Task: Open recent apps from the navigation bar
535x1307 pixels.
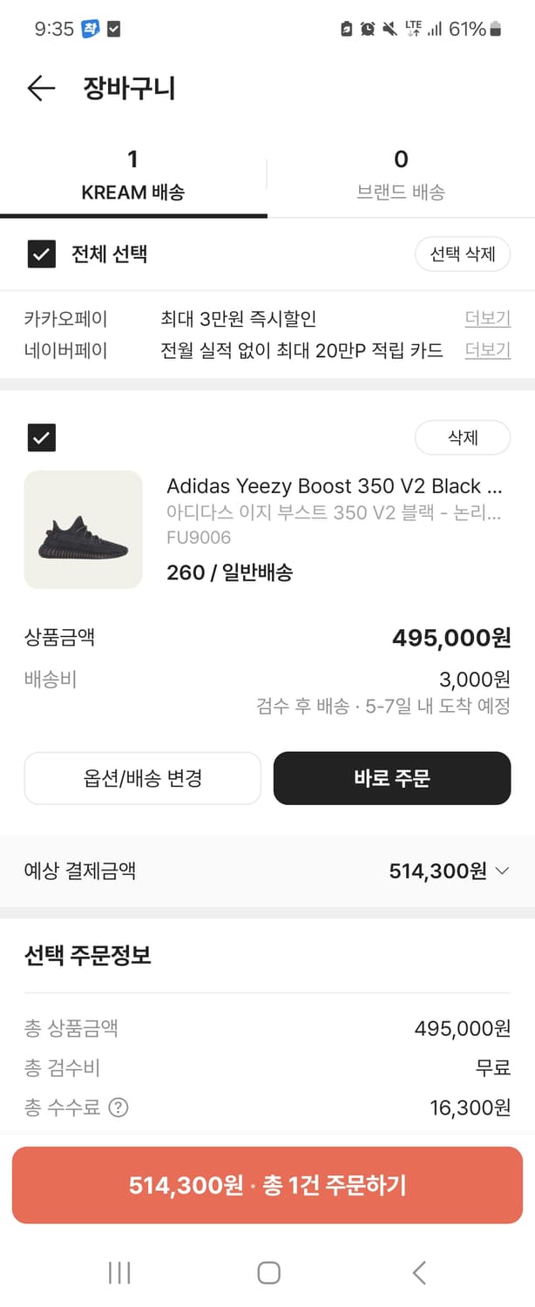Action: 119,1272
